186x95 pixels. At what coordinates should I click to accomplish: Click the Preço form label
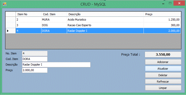click(9, 70)
